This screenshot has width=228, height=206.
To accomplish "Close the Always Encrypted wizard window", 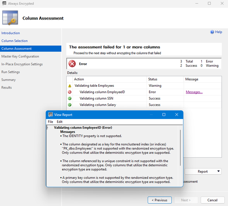I will pyautogui.click(x=222, y=3).
